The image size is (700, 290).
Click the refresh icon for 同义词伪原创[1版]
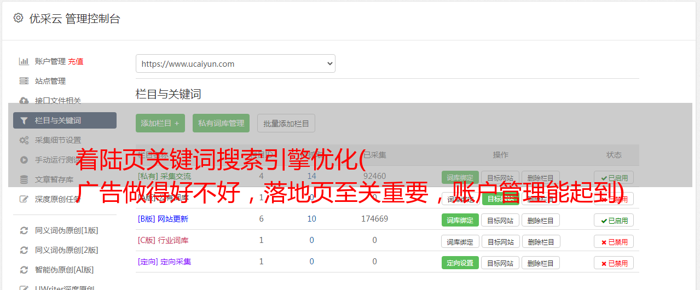click(x=24, y=230)
